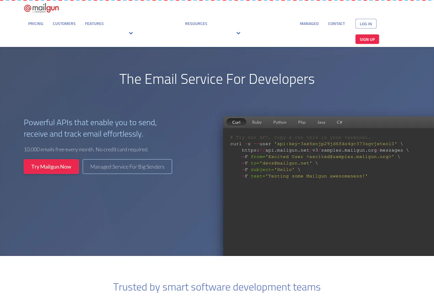Click the text='Testing some Mailgun awesomeness!' line
The width and height of the screenshot is (434, 304).
pyautogui.click(x=305, y=176)
